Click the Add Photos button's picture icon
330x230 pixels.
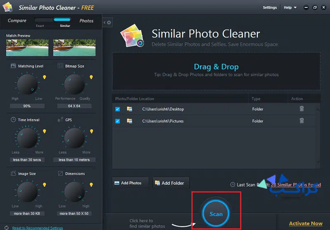pos(117,183)
